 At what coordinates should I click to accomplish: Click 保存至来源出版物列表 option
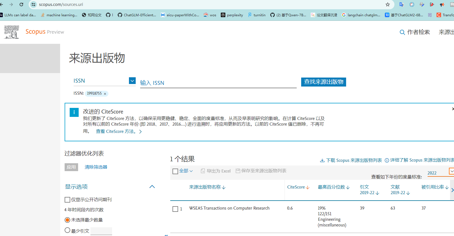tap(261, 171)
